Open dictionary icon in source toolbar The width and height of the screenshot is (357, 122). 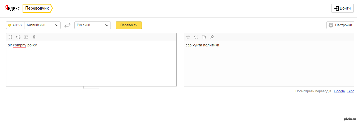click(26, 37)
